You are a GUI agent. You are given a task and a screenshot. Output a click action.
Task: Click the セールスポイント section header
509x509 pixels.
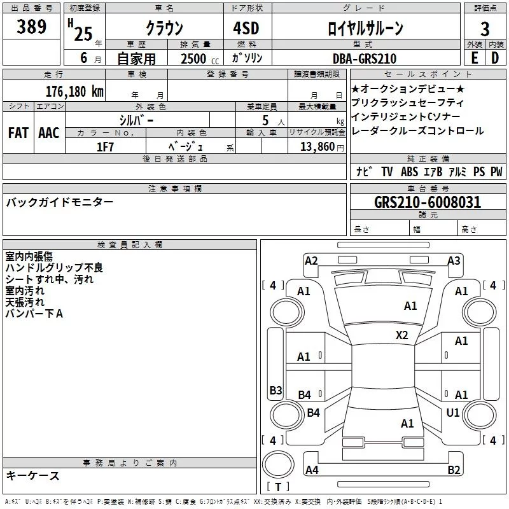pyautogui.click(x=428, y=74)
